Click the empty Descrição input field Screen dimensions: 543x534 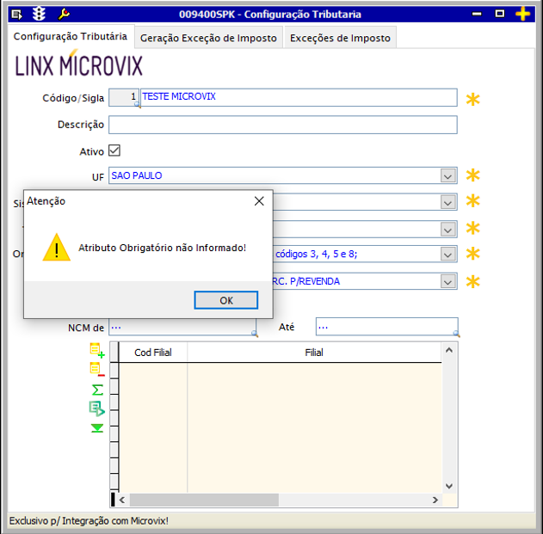(283, 125)
